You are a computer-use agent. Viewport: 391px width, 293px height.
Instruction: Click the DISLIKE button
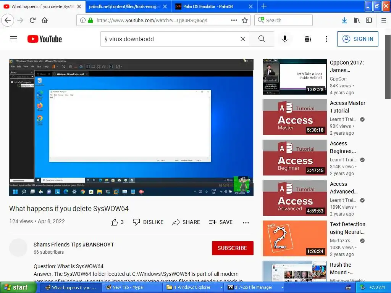[x=148, y=222]
